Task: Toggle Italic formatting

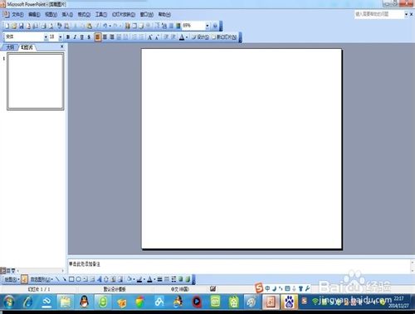Action: coord(75,37)
